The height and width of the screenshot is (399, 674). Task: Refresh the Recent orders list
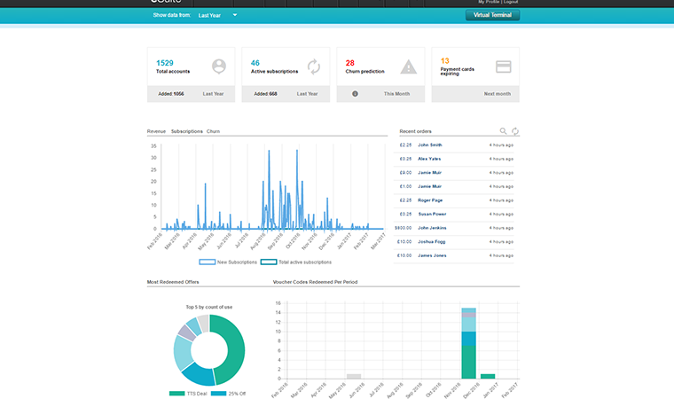pos(514,131)
